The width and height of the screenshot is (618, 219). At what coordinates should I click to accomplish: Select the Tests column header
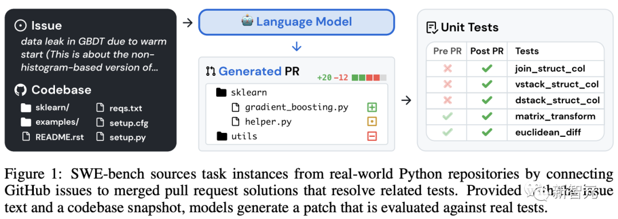(x=526, y=51)
